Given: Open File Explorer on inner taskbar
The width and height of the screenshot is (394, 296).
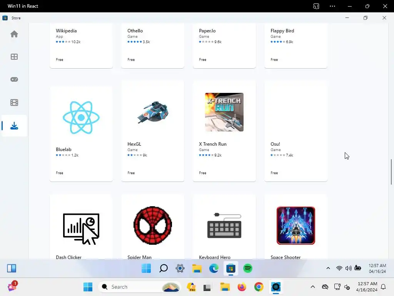Looking at the screenshot, I should point(197,268).
